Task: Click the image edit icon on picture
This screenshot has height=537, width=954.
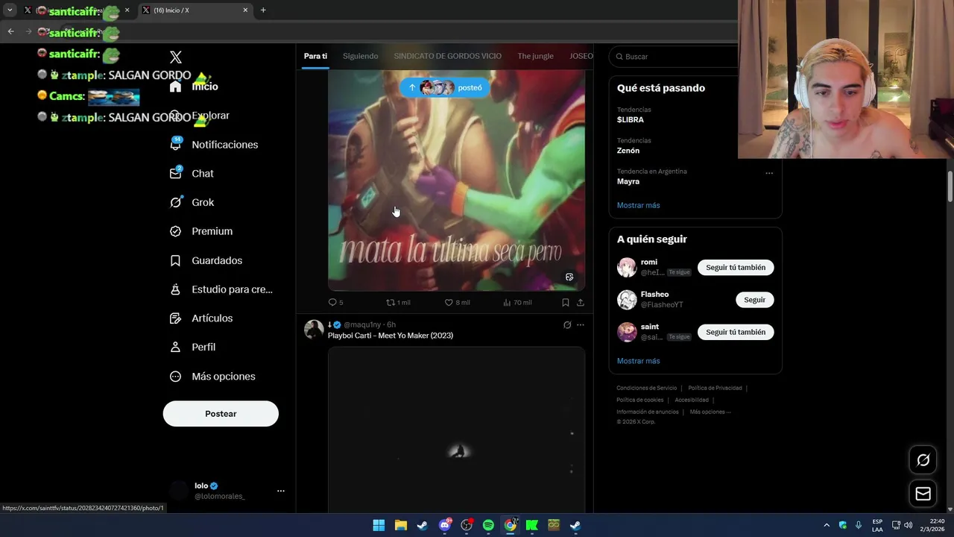Action: tap(569, 277)
